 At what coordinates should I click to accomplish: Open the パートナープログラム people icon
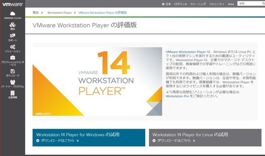[x=12, y=82]
